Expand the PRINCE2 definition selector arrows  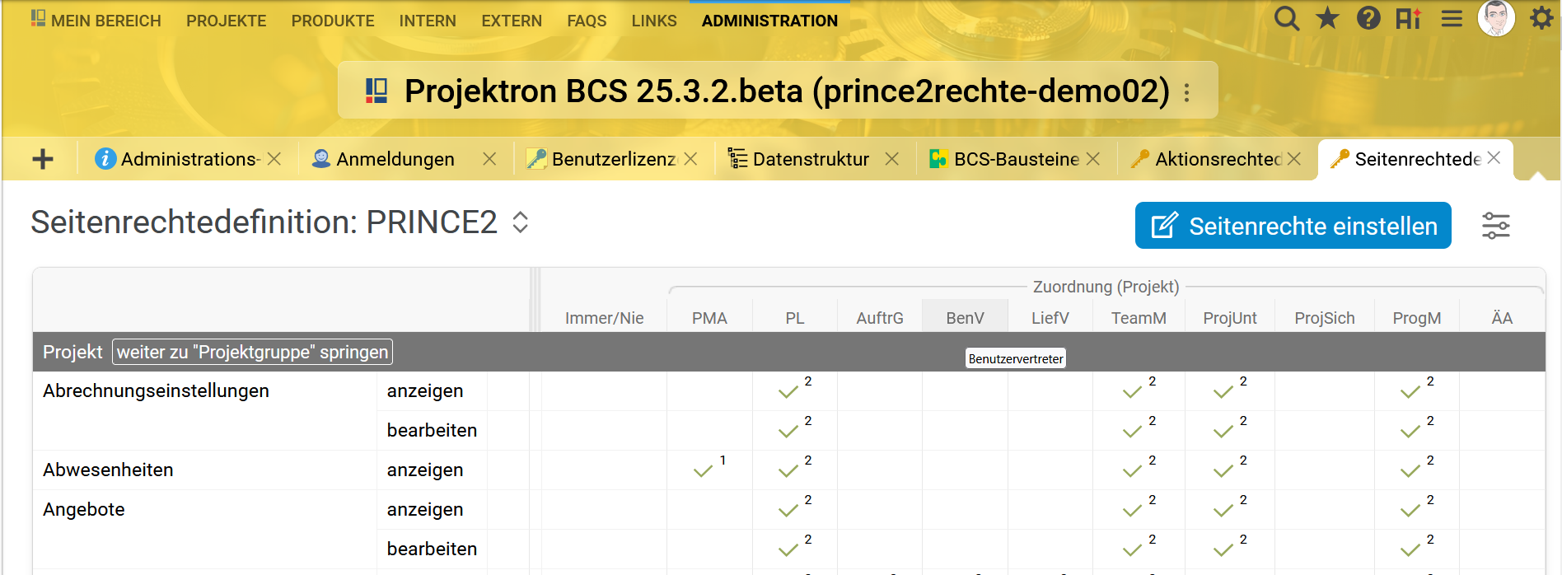pyautogui.click(x=520, y=222)
